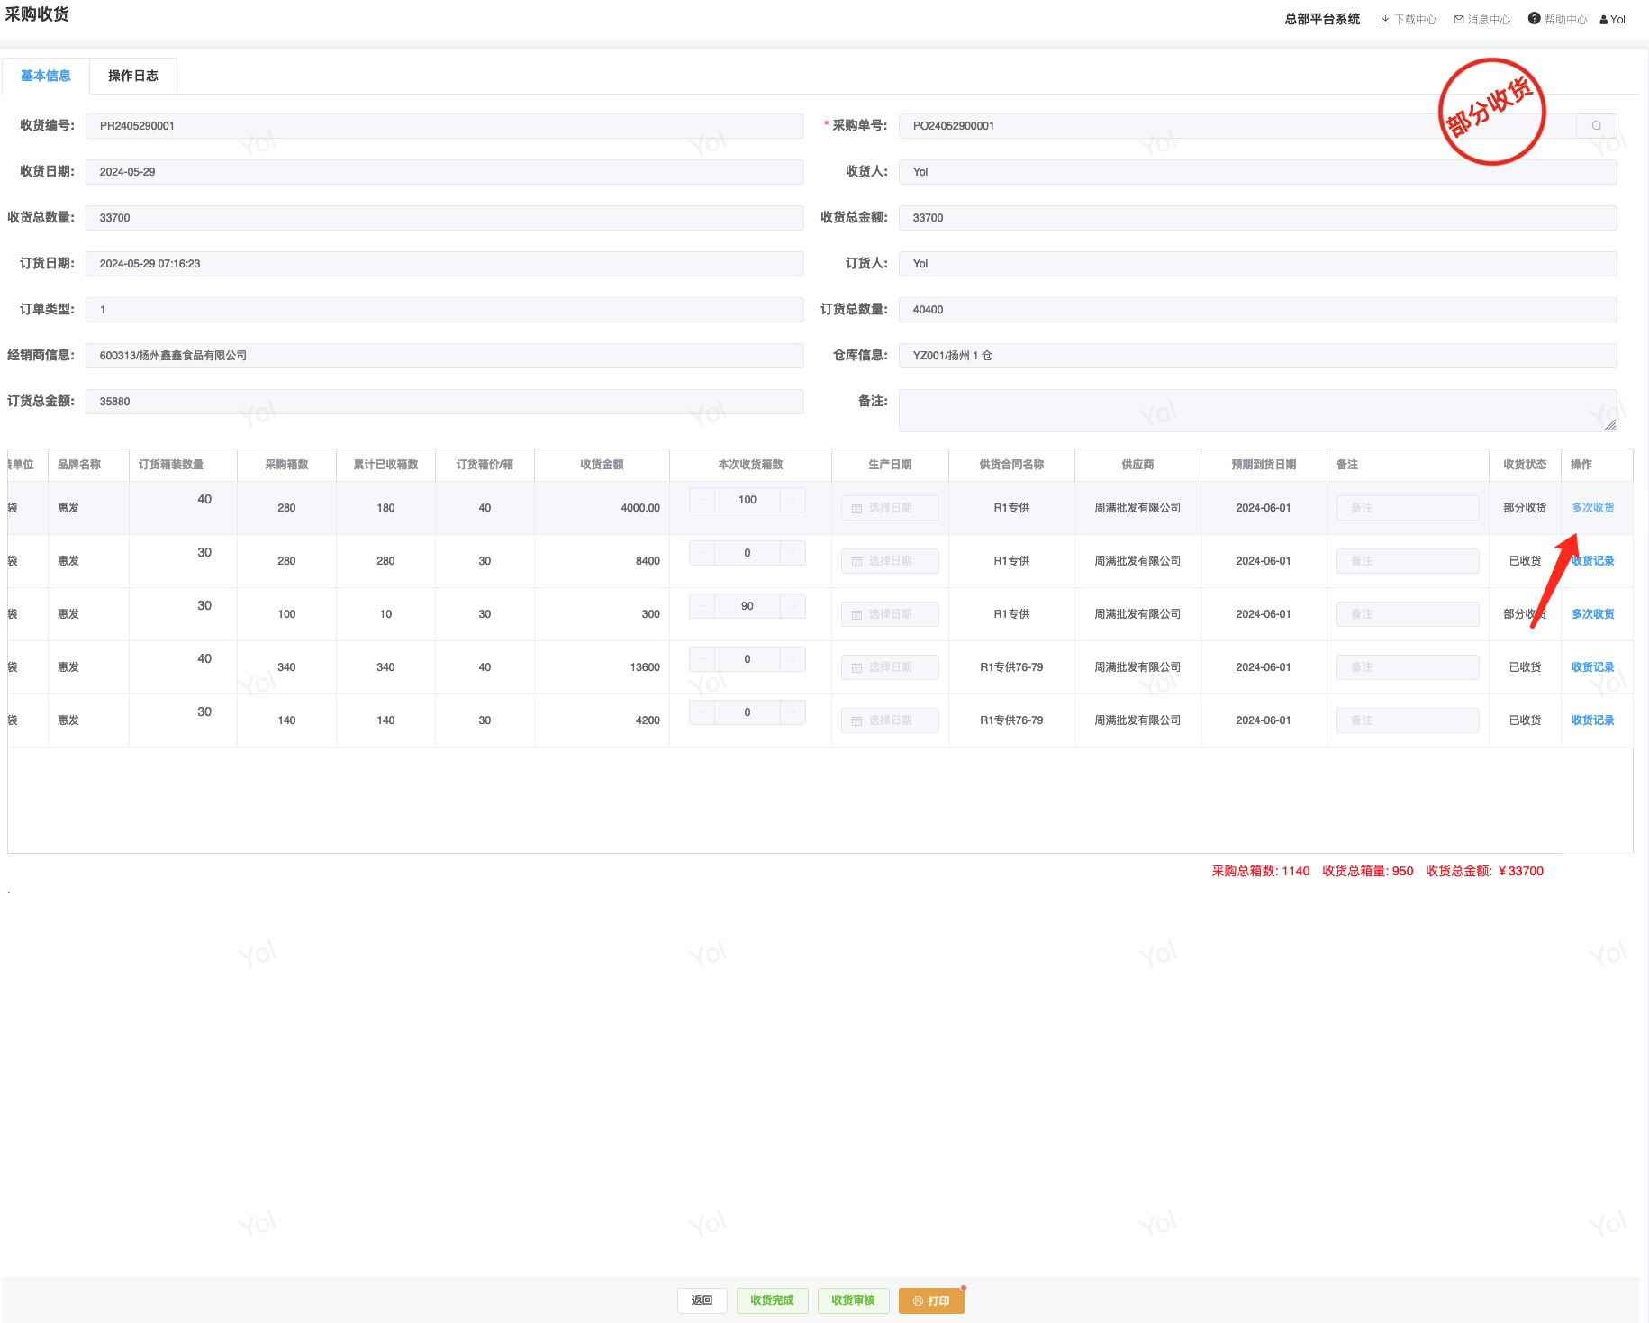Open 收货记录 for the 4200 row
The width and height of the screenshot is (1649, 1323).
tap(1592, 720)
